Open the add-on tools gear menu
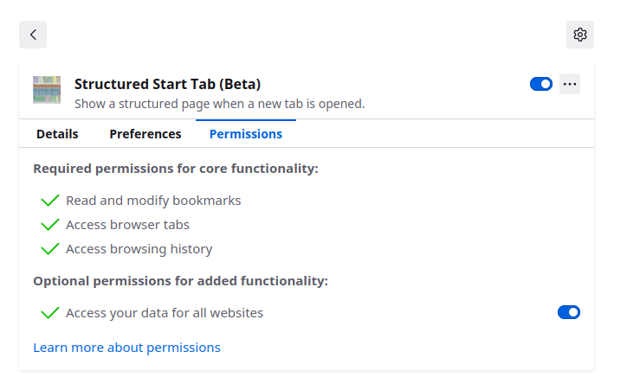Screen dimensions: 627x390 580,35
